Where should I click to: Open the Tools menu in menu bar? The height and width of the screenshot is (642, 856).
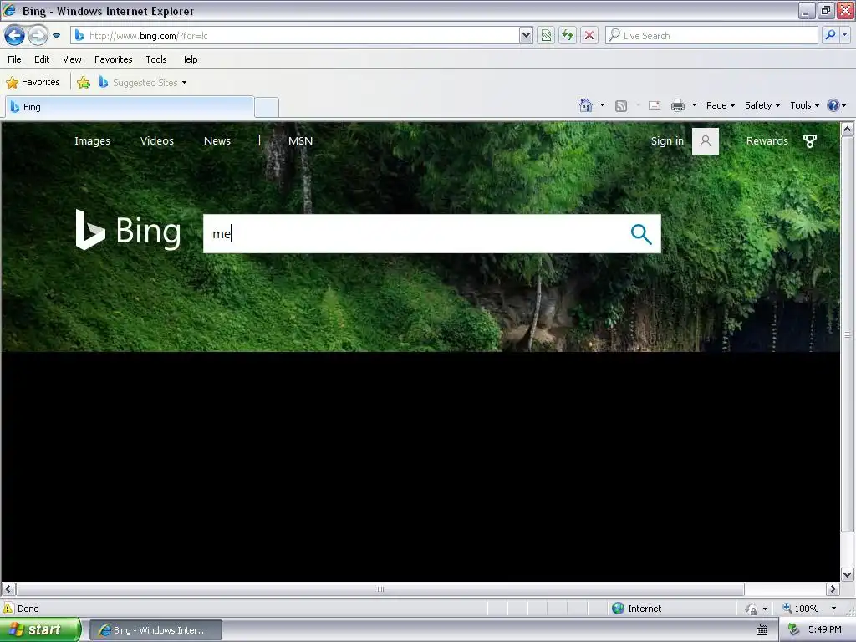point(156,59)
